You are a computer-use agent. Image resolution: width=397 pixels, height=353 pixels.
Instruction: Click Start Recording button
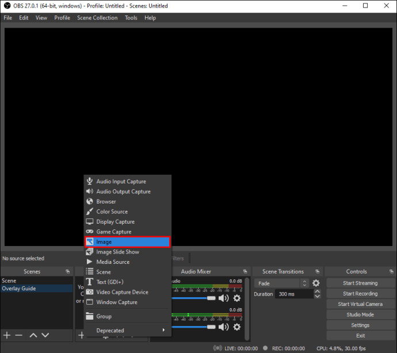(360, 294)
